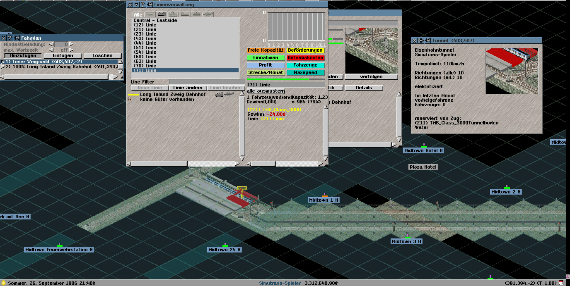Select the train lines tab icon
This screenshot has height=286, width=570.
pyautogui.click(x=162, y=14)
